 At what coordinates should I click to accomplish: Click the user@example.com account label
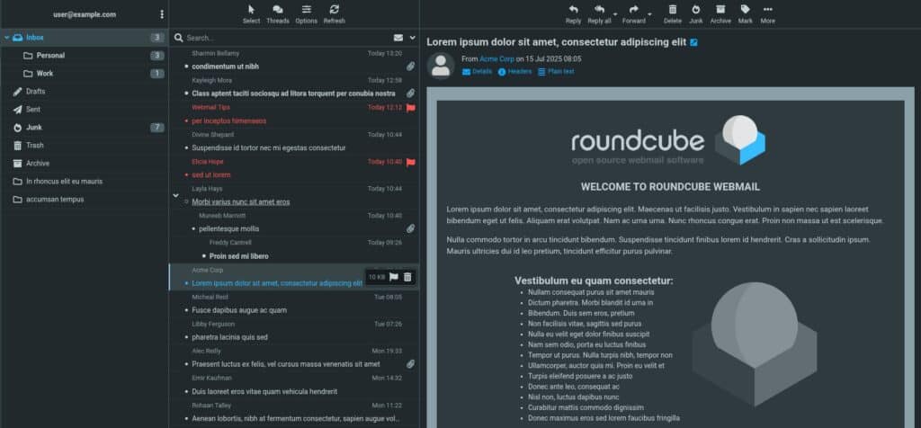[x=85, y=14]
